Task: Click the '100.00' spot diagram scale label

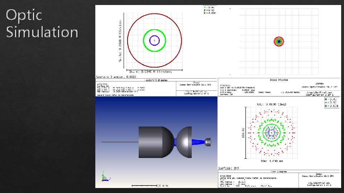Action: pos(243,133)
